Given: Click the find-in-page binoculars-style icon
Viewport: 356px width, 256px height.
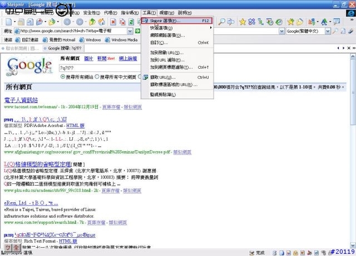Looking at the screenshot, I should click(231, 22).
